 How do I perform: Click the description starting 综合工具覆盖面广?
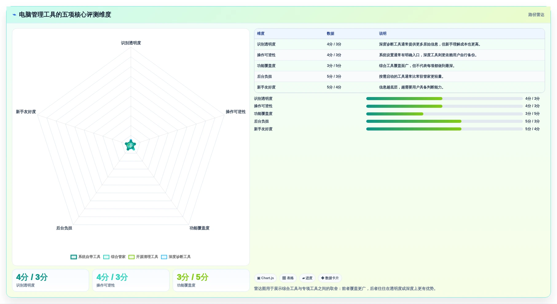tap(418, 66)
